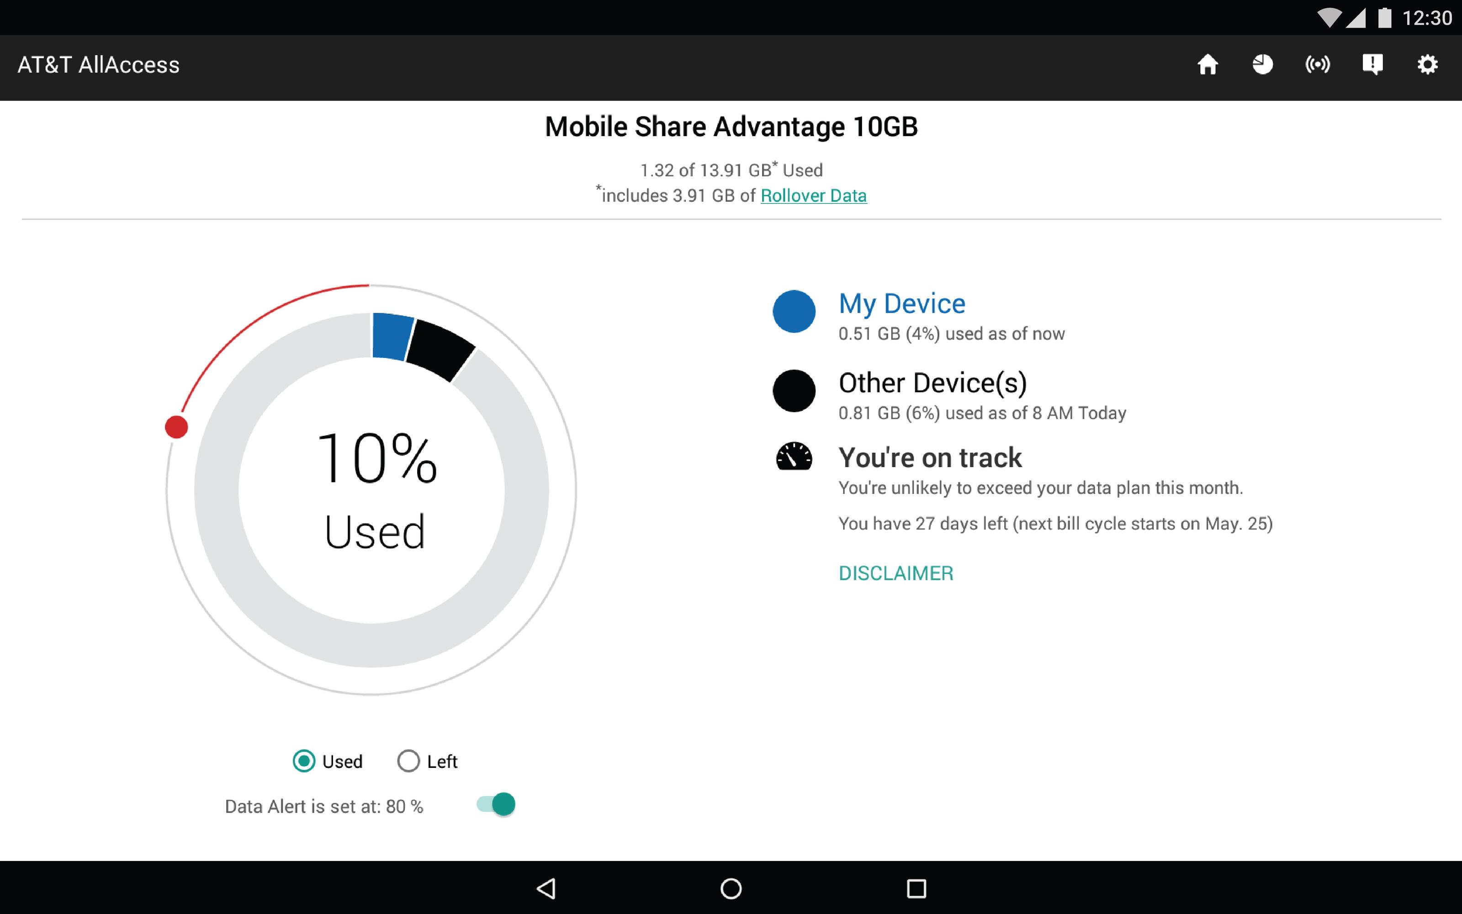Open the DISCLAIMER link

895,573
